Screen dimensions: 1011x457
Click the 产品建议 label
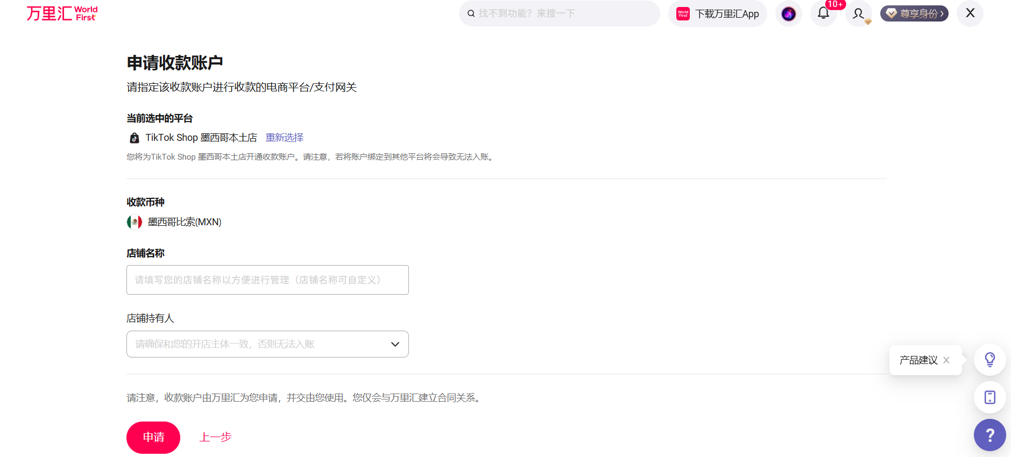tap(918, 360)
